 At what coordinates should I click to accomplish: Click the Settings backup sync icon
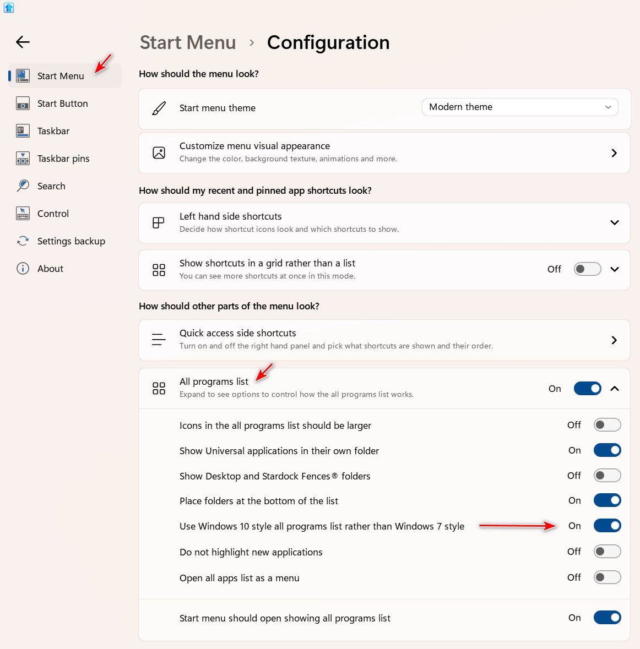[23, 241]
